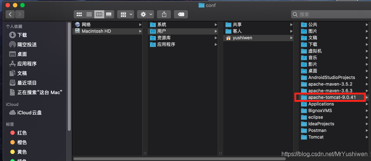Image resolution: width=371 pixels, height=161 pixels.
Task: Click the horizontal scrollbar at the bottom
Action: pos(179,159)
